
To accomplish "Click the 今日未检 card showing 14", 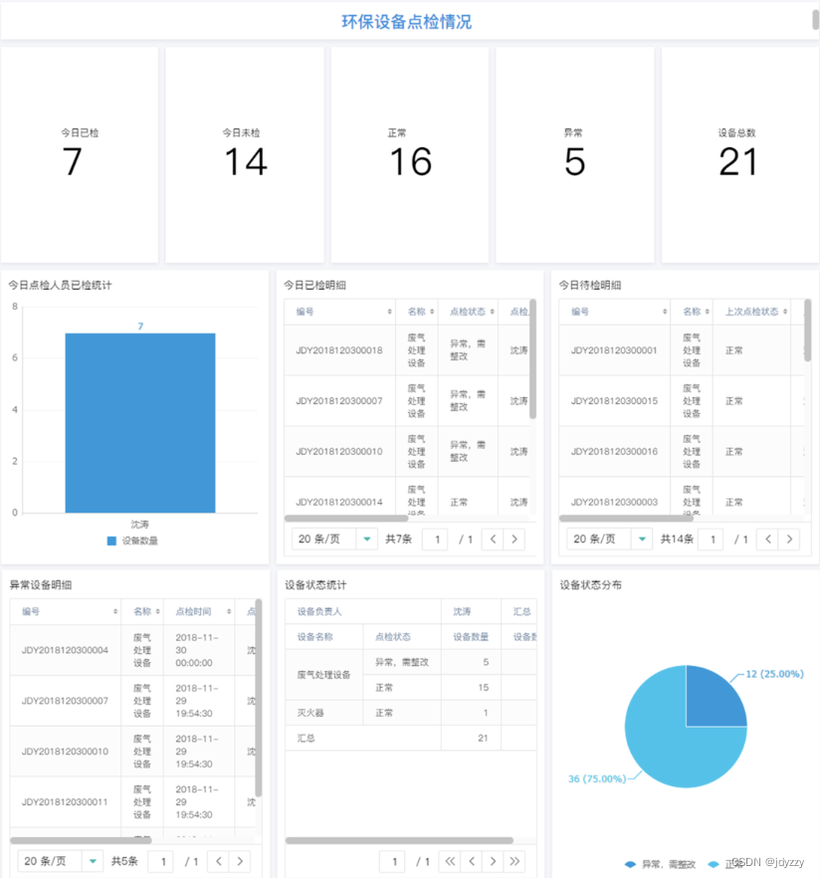I will pyautogui.click(x=245, y=154).
